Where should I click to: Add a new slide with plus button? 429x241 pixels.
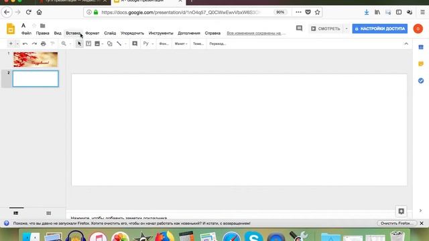tap(11, 44)
